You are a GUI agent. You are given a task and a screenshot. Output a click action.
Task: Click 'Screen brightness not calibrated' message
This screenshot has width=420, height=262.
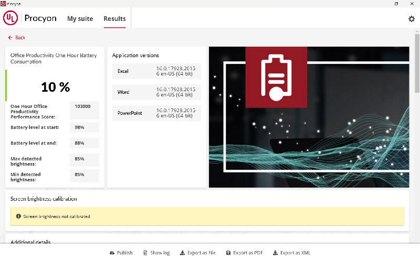click(57, 216)
